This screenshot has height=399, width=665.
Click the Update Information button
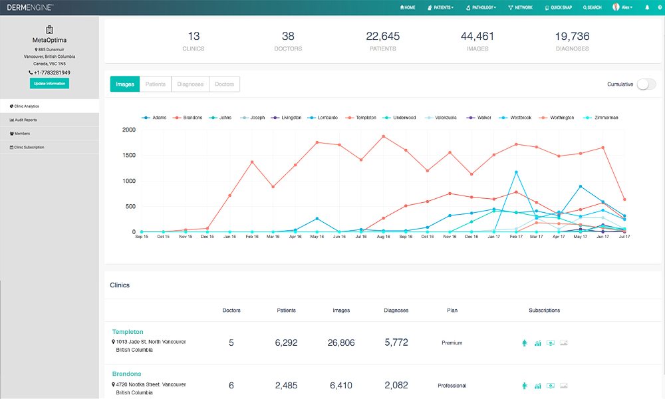49,83
